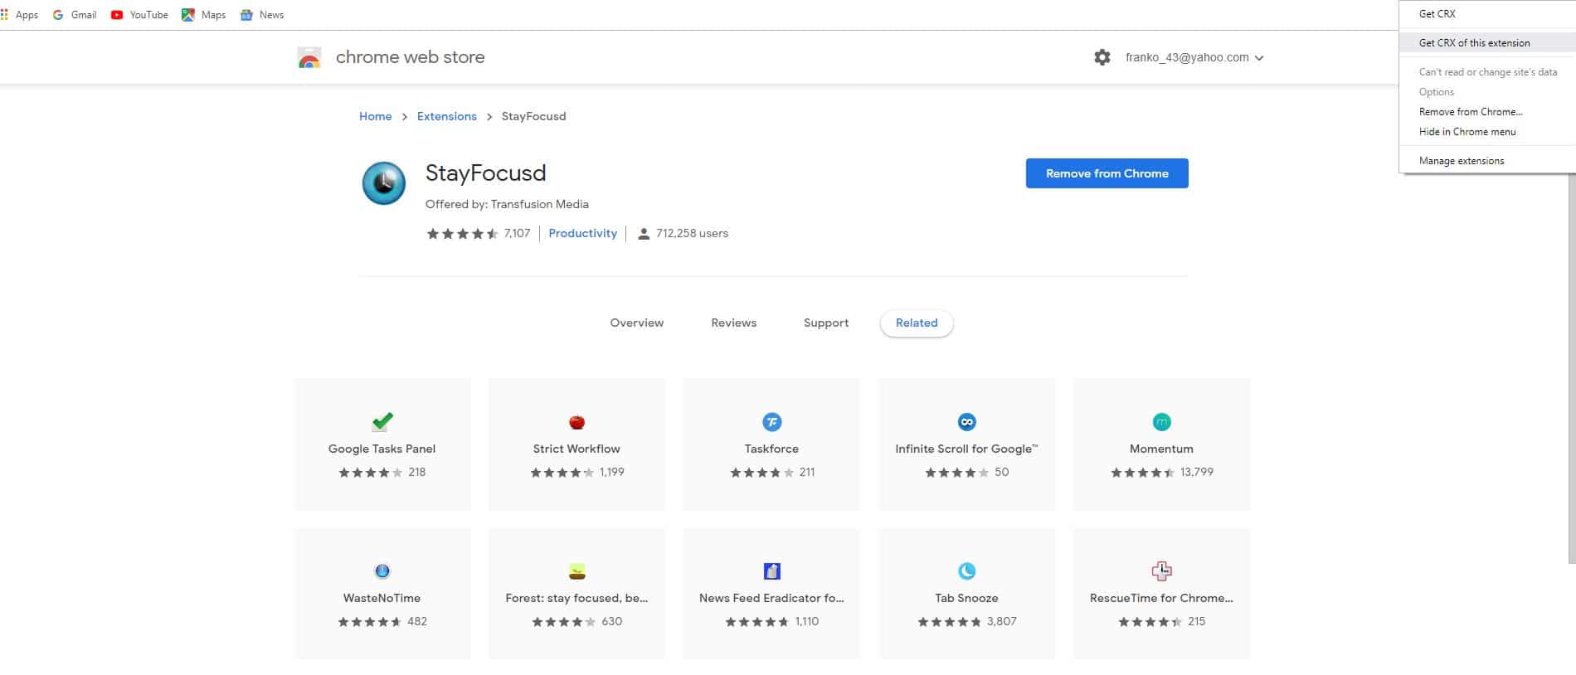Open the Maps bookmark
The image size is (1576, 675).
click(204, 15)
